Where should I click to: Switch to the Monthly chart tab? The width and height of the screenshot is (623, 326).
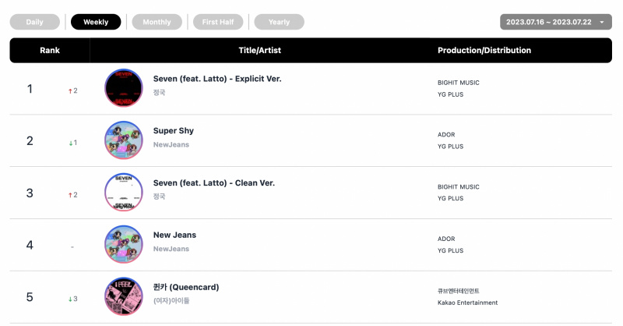click(157, 22)
